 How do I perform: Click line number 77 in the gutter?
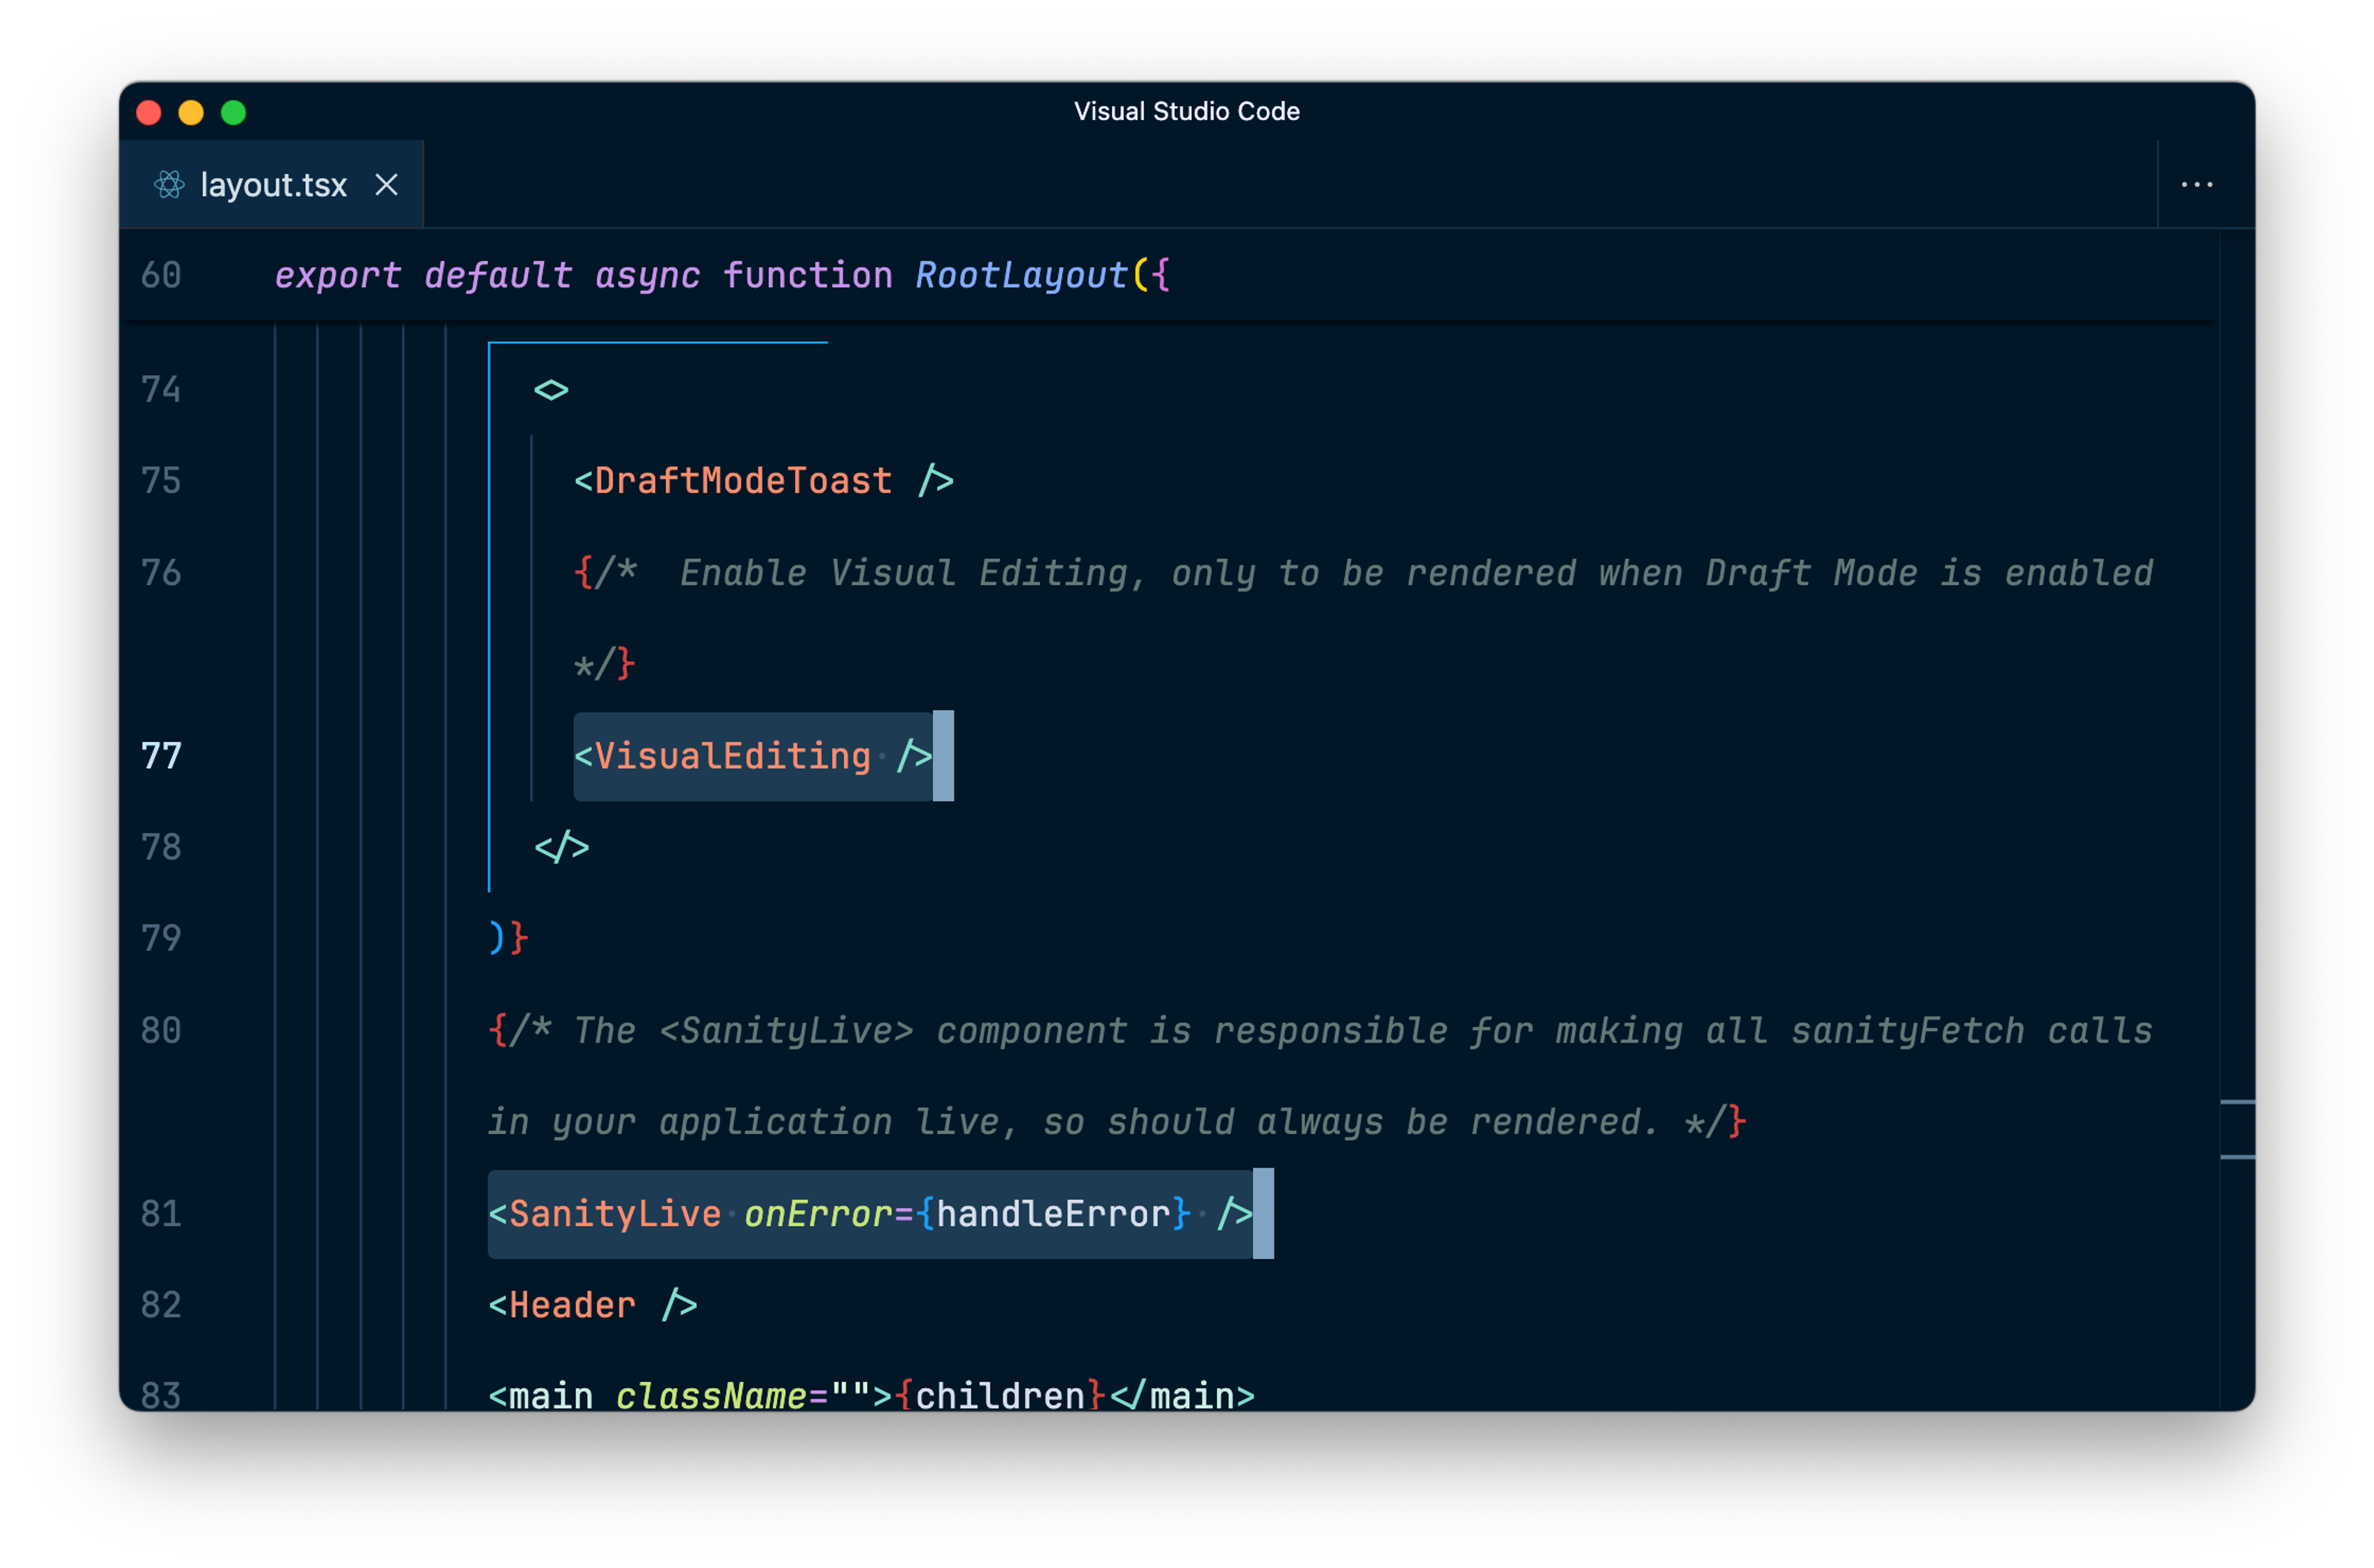pos(161,756)
